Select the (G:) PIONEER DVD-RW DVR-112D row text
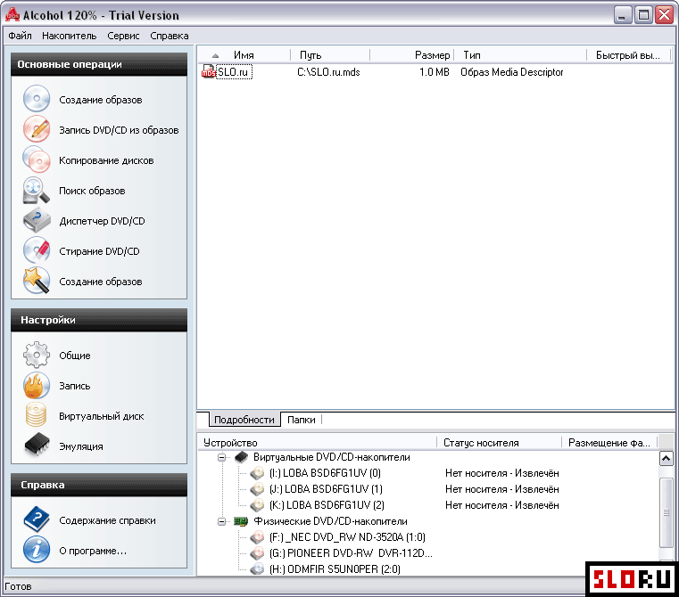The image size is (679, 597). pyautogui.click(x=351, y=553)
